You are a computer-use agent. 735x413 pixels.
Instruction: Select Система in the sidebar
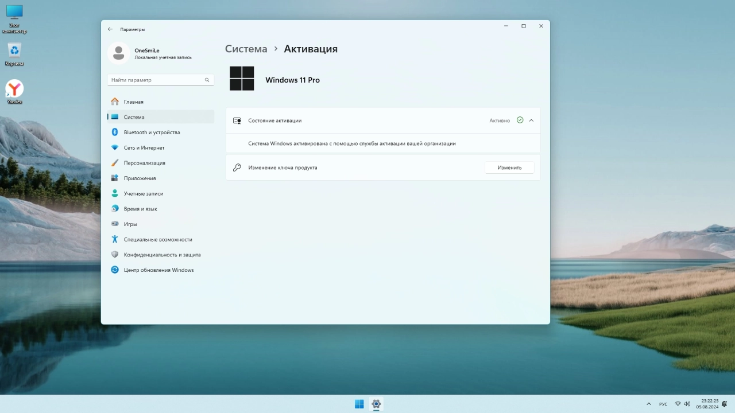(160, 117)
